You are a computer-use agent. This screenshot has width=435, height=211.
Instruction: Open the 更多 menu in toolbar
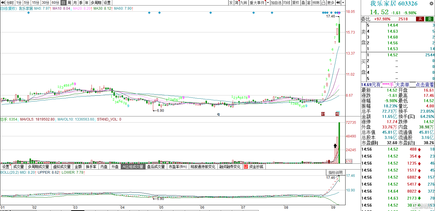pyautogui.click(x=331, y=3)
